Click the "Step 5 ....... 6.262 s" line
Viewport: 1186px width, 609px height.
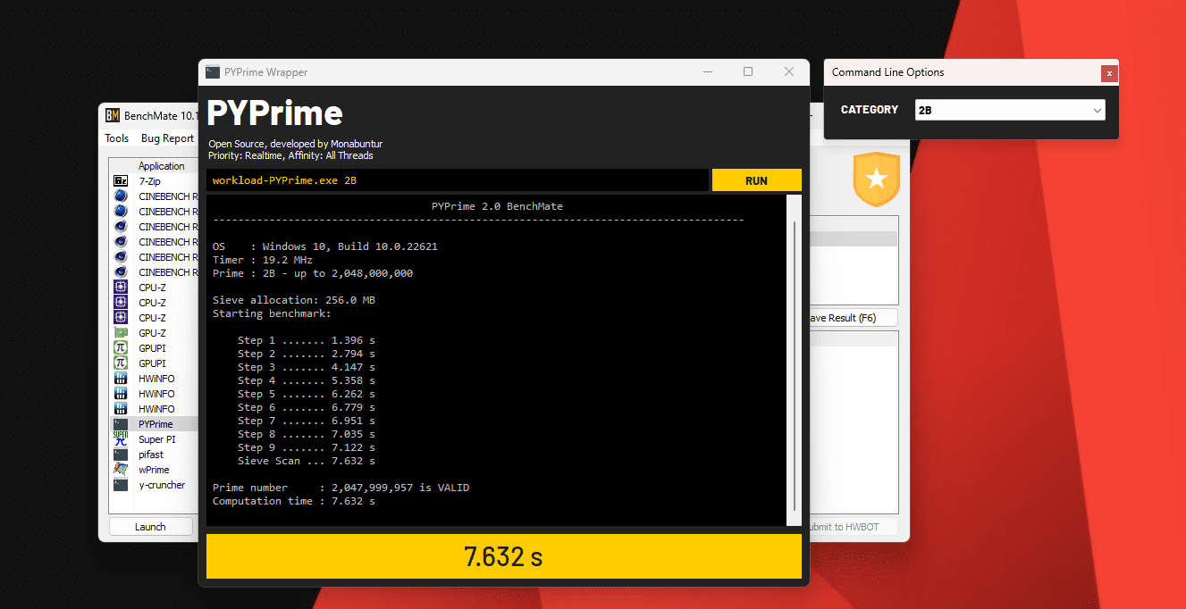pyautogui.click(x=307, y=394)
